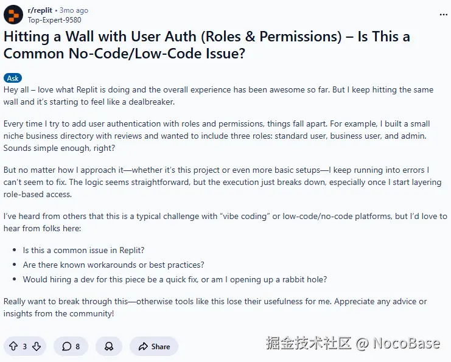Viewport: 451px width, 362px height.
Task: Visit the Top-Expert-9580 user profile
Action: (x=54, y=19)
